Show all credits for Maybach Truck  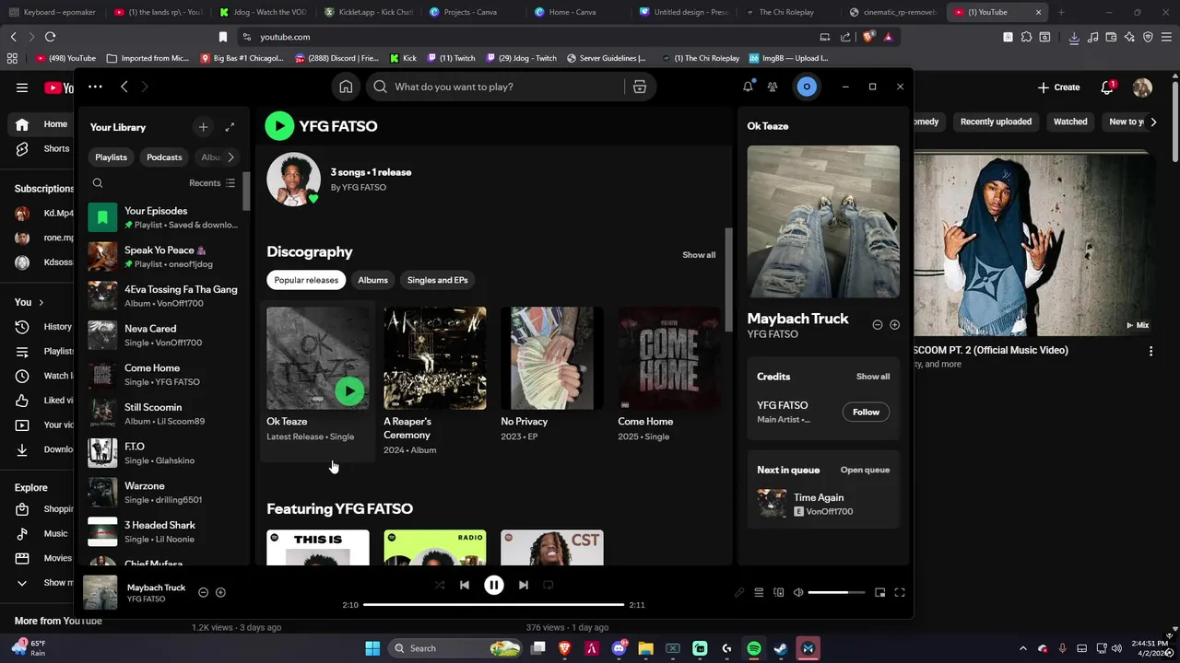coord(873,377)
